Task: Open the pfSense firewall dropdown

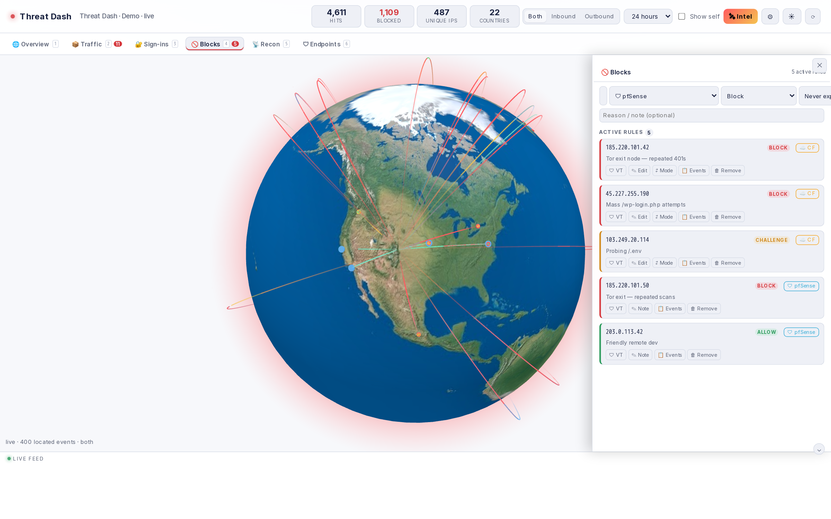Action: tap(664, 96)
